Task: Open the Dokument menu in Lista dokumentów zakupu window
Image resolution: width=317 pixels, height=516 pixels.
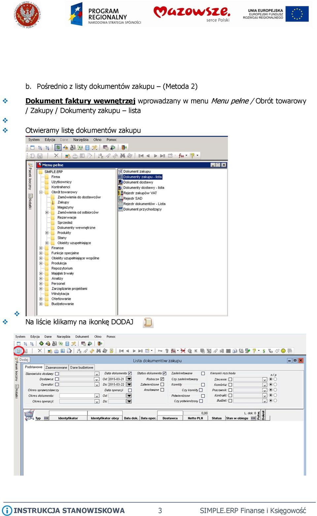Action: 82,337
